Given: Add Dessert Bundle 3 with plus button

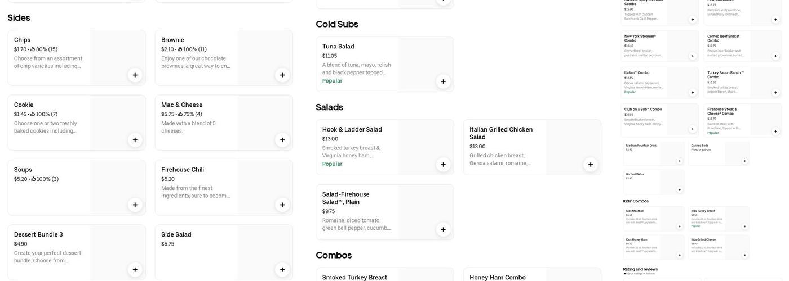Looking at the screenshot, I should tap(135, 270).
